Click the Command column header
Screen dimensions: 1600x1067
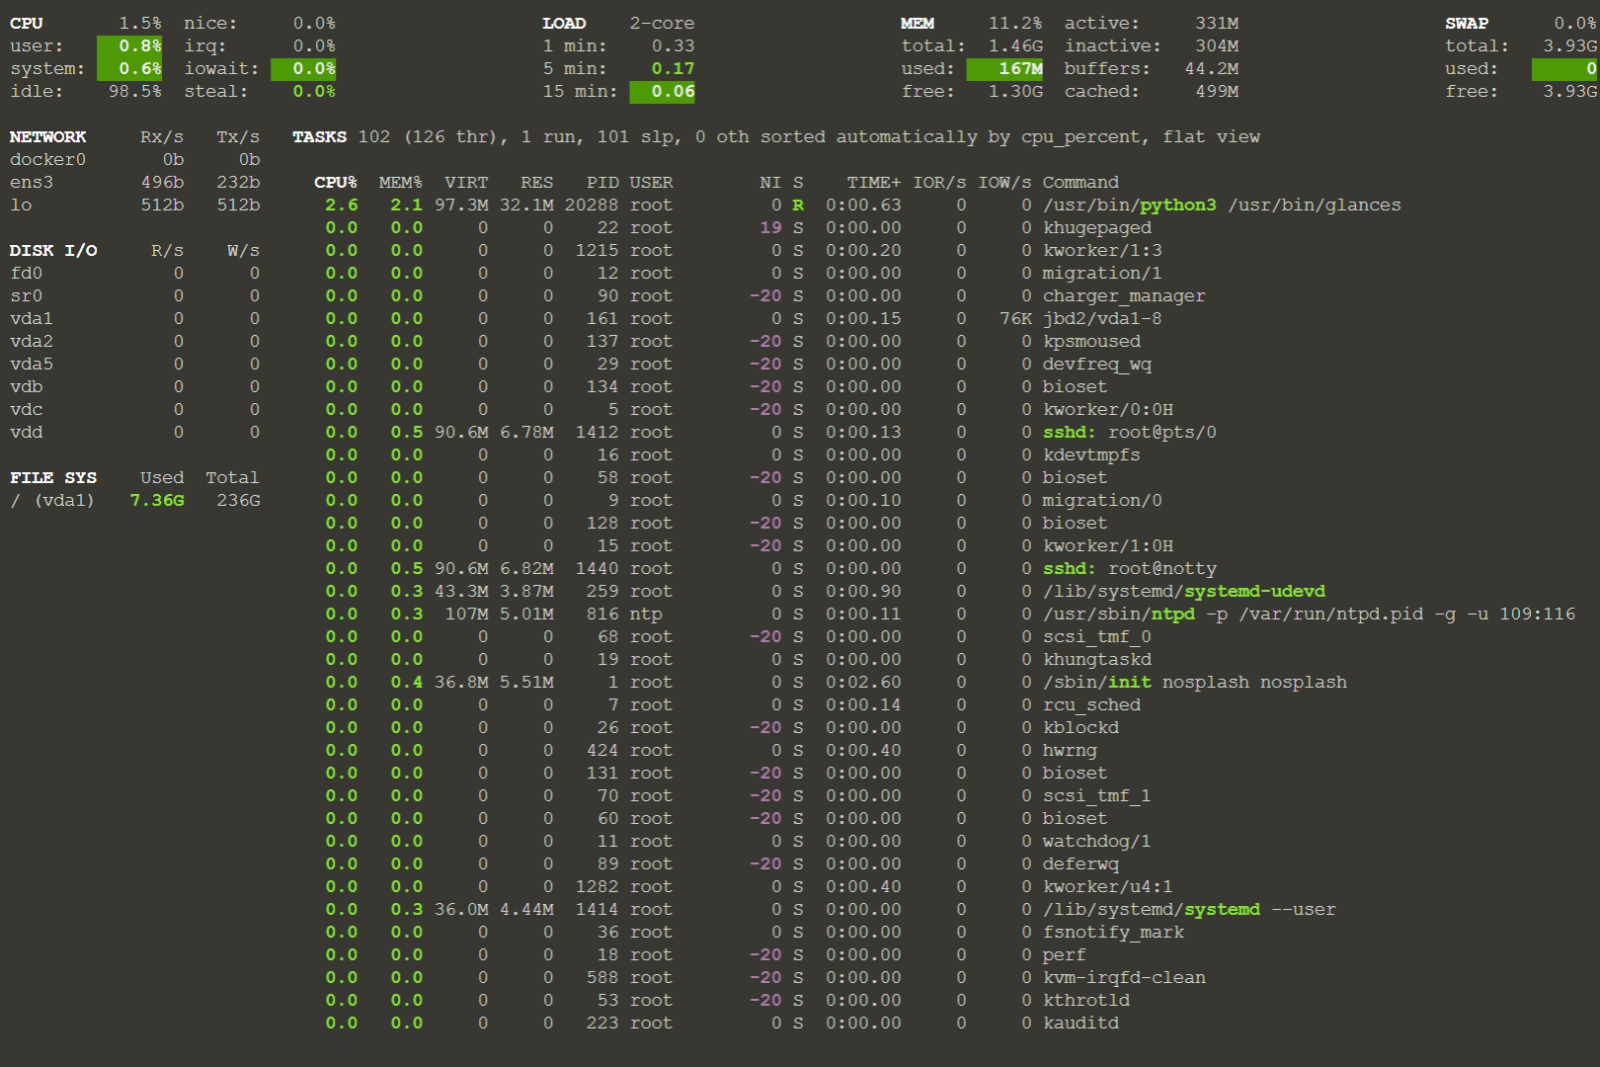1080,182
